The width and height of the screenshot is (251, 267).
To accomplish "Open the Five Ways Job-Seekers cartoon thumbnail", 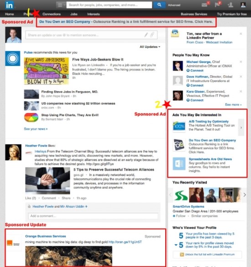I will pos(47,71).
